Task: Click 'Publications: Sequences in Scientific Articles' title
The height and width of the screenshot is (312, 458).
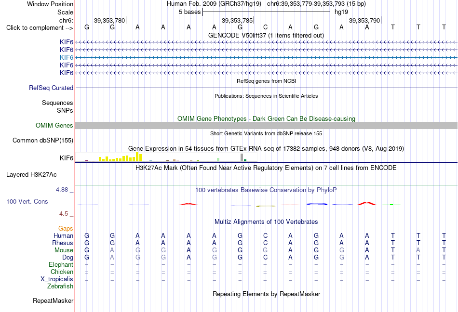Action: coord(266,96)
